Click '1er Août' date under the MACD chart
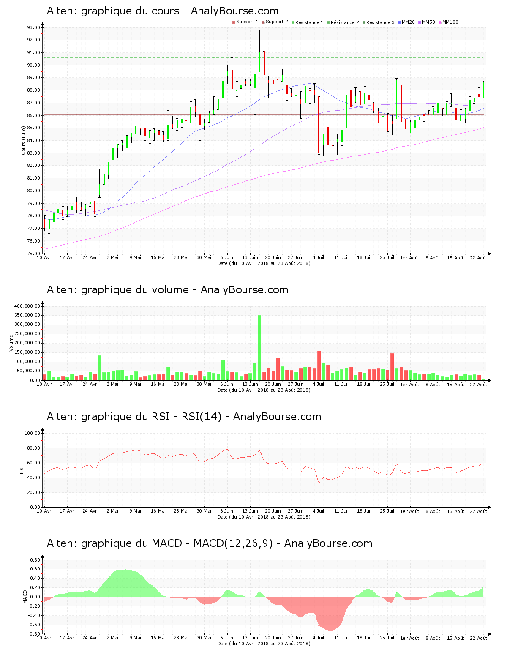507x655 pixels. (410, 638)
